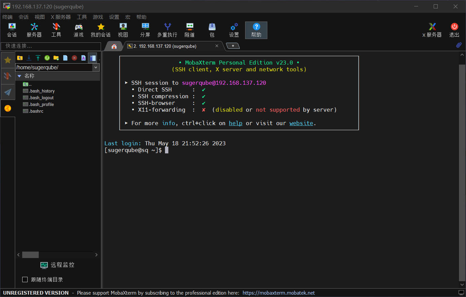
Task: Click the red 退出 (Exit) power icon
Action: [454, 30]
